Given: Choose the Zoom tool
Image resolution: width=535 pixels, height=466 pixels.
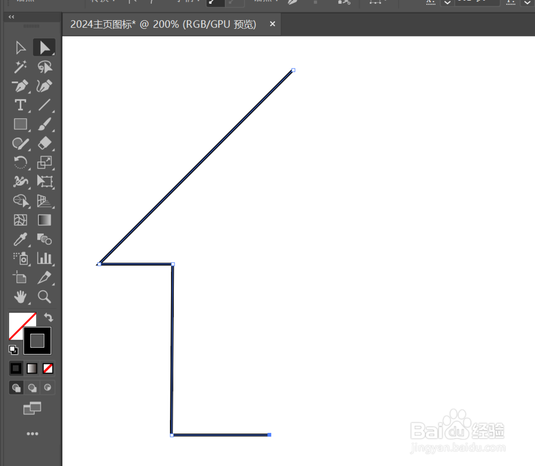Looking at the screenshot, I should 44,297.
